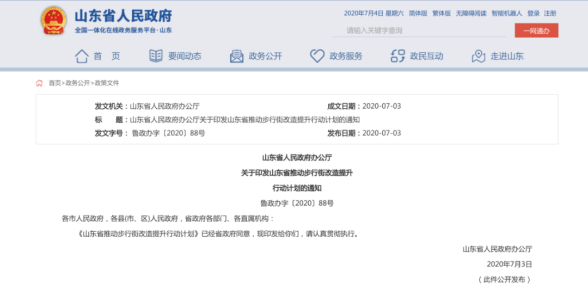Click the subtitle 全国一体化在线政务服务平台·山东
Screen dimensions: 588x290
click(x=124, y=30)
